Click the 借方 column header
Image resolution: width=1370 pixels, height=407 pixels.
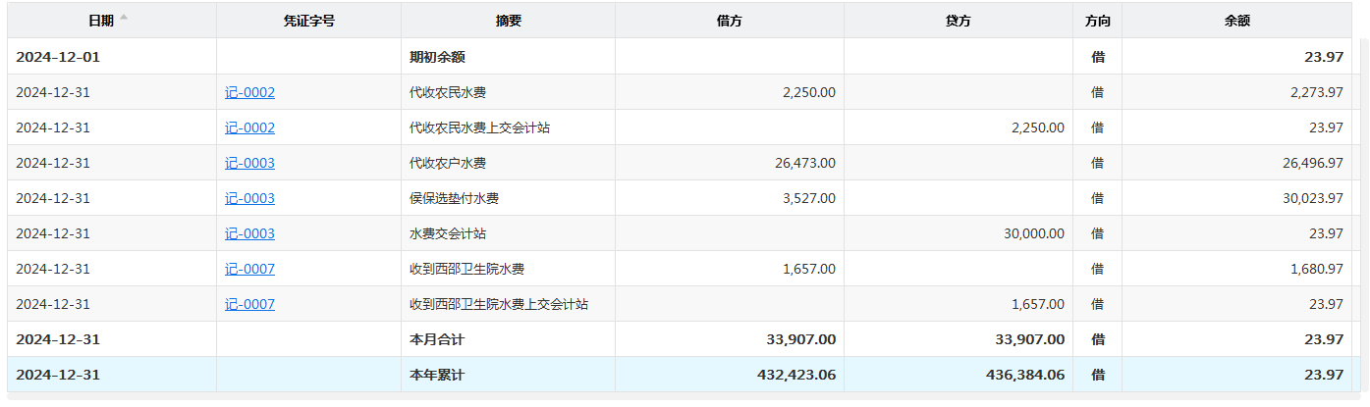click(729, 21)
